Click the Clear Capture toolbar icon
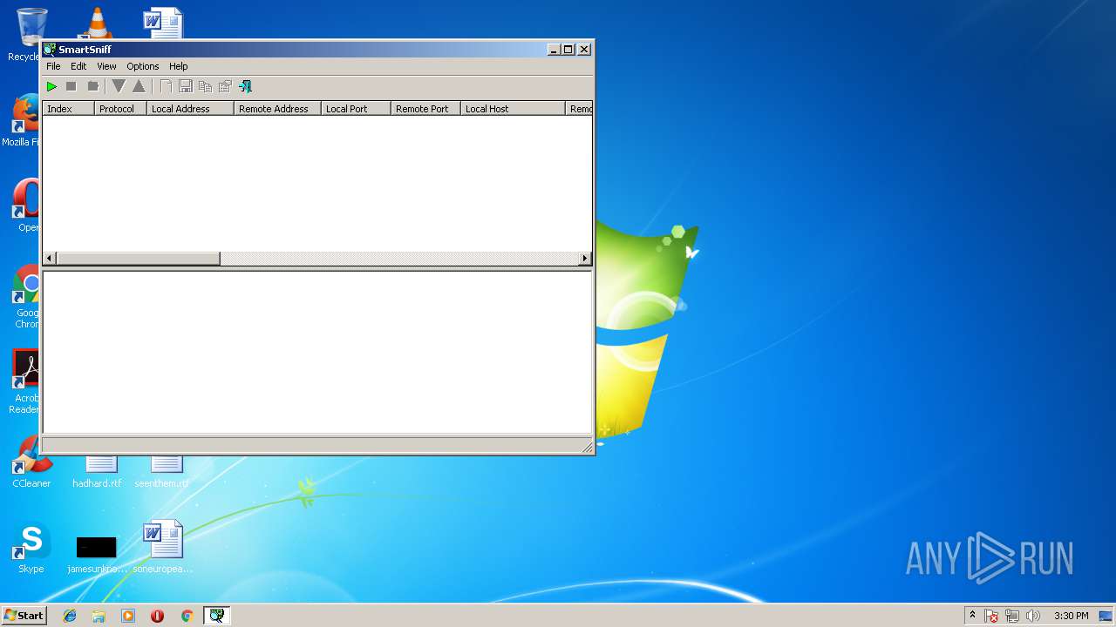This screenshot has height=627, width=1116. point(92,86)
